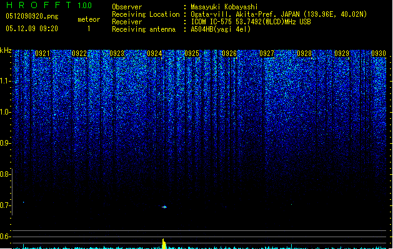Click the 0927 time marker

click(267, 53)
